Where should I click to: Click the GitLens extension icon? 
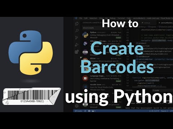85,43
